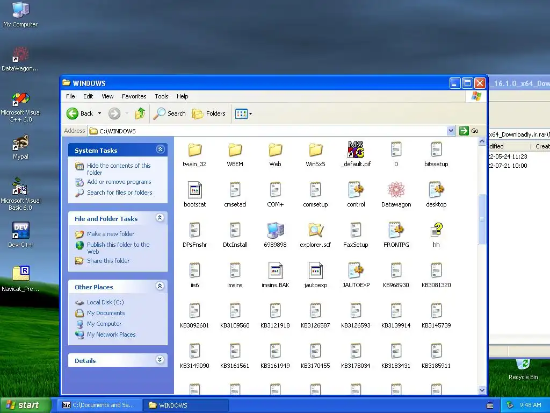Collapse the System Tasks panel
Viewport: 550px width, 413px height.
(160, 149)
